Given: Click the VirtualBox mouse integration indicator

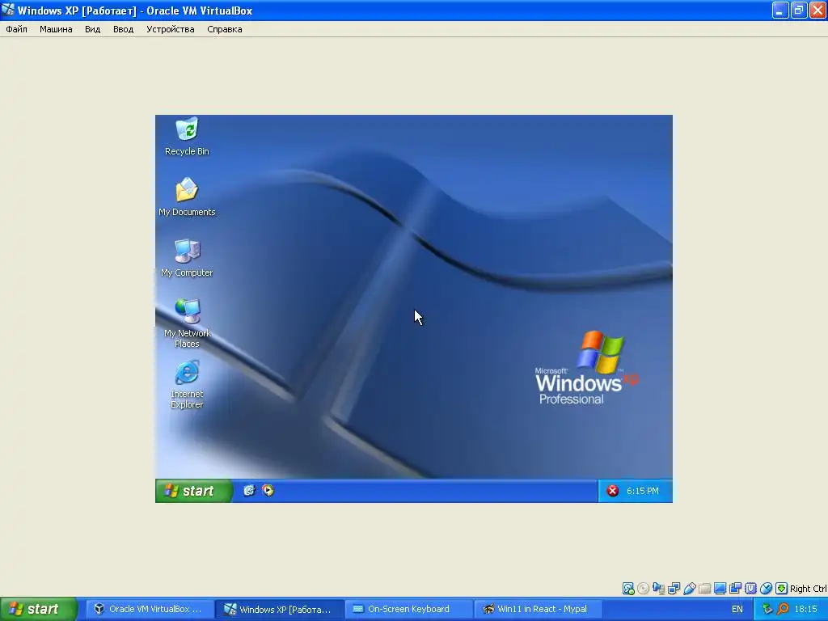Looking at the screenshot, I should [766, 589].
